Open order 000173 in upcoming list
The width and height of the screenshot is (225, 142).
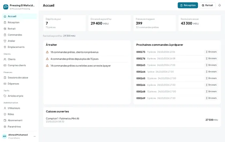coord(177,52)
